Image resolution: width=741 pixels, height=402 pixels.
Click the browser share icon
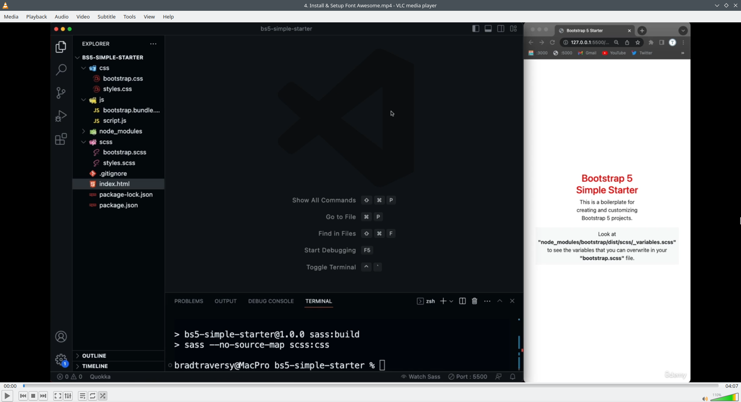coord(627,42)
